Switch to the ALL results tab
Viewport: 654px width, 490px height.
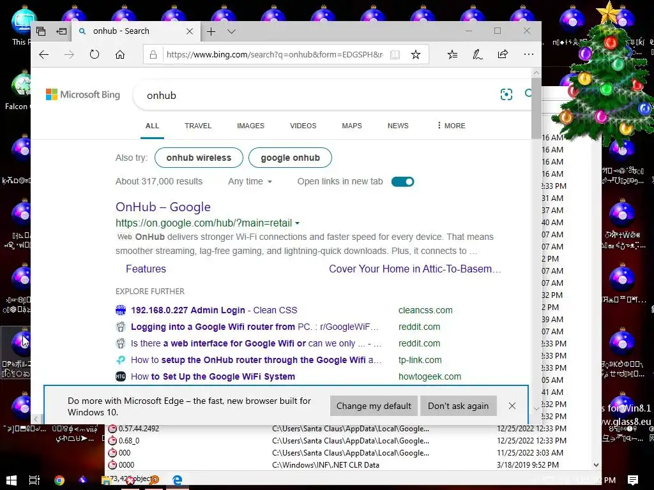pos(152,126)
